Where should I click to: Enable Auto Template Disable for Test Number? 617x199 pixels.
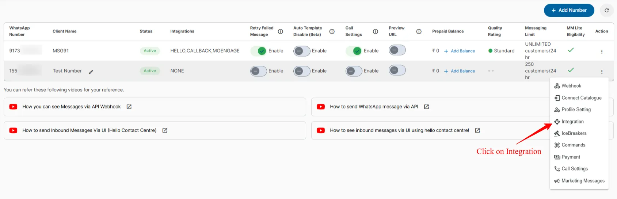(302, 71)
